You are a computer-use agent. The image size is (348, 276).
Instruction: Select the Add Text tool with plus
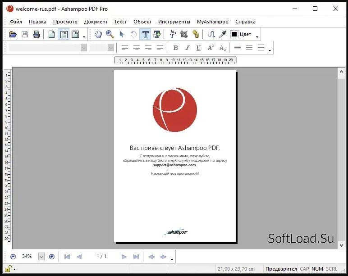157,34
